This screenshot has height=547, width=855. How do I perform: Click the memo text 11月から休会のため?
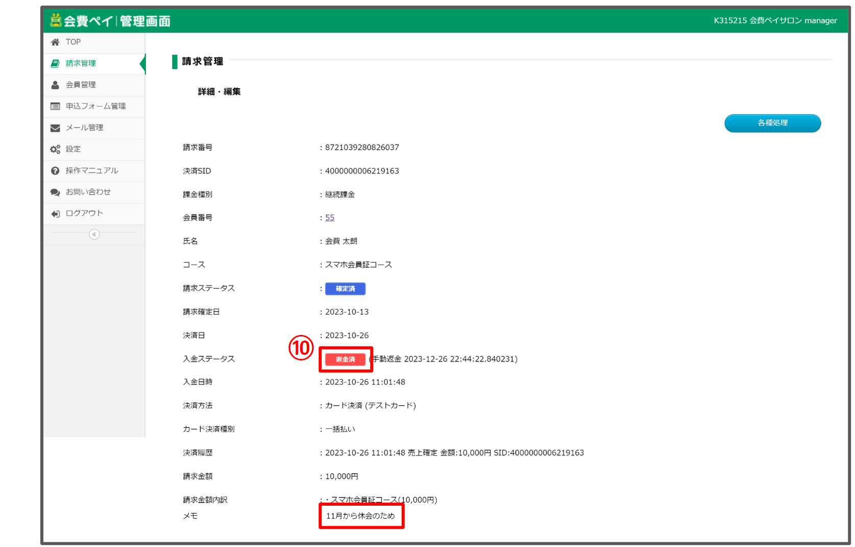tap(360, 516)
